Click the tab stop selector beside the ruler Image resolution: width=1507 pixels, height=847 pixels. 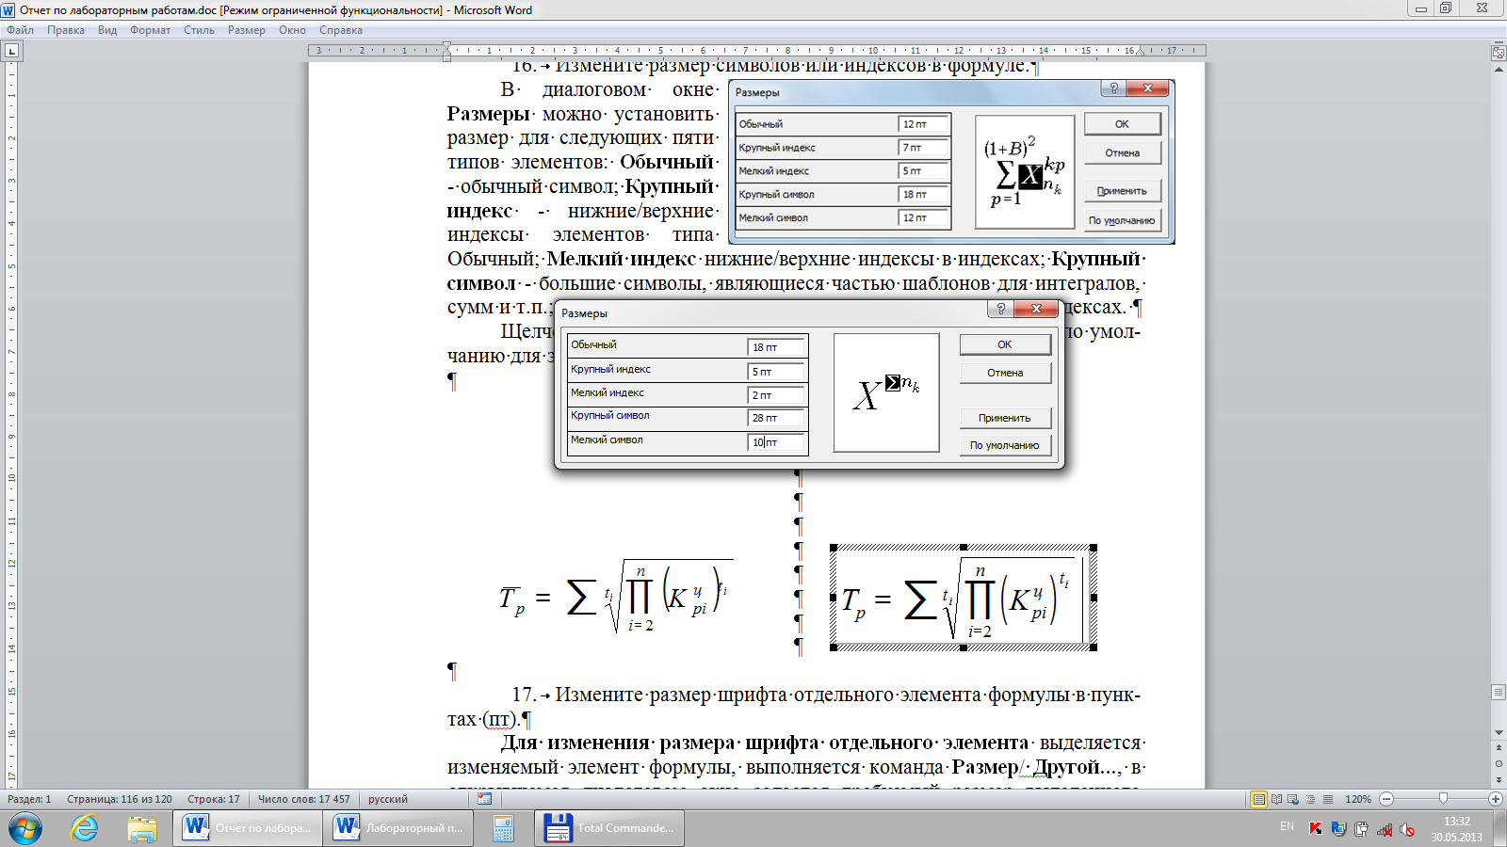(12, 51)
